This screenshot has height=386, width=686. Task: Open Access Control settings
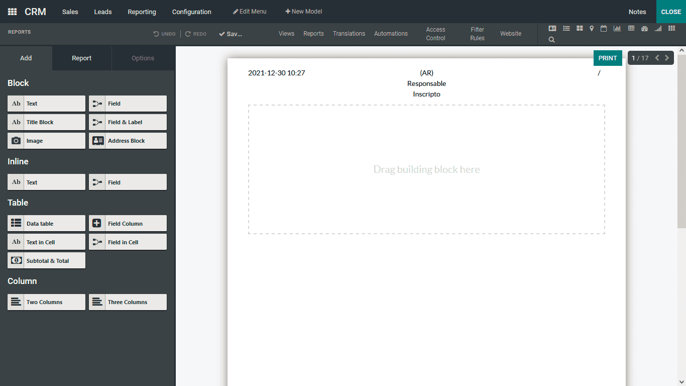(x=435, y=34)
